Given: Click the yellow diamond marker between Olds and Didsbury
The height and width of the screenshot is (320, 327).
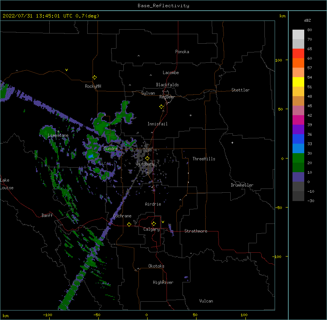Looking at the screenshot, I should pos(147,158).
